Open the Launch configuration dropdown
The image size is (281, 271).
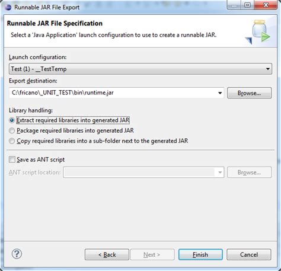coord(140,69)
